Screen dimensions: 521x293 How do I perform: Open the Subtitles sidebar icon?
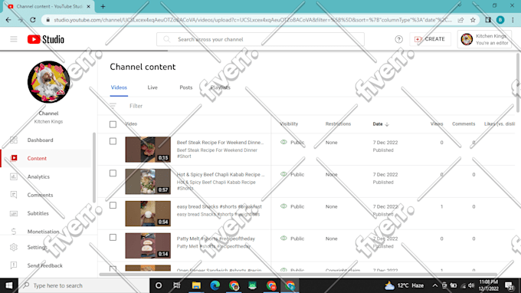pyautogui.click(x=14, y=213)
